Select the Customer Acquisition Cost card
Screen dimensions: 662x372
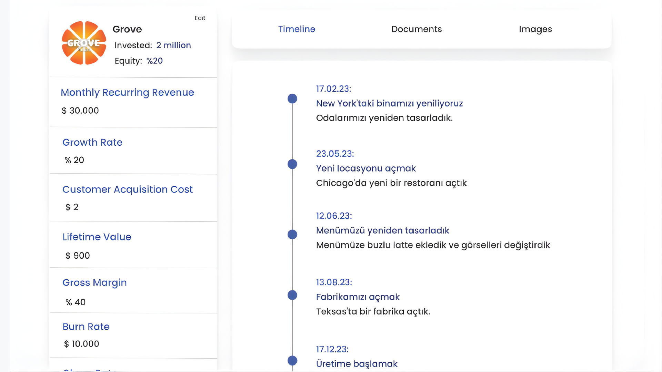[127, 189]
